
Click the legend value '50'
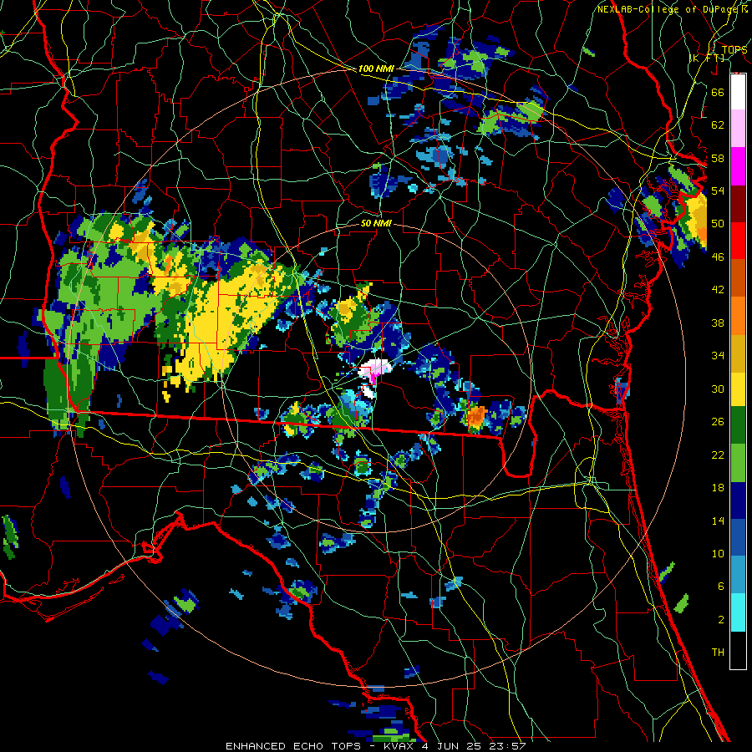point(718,224)
